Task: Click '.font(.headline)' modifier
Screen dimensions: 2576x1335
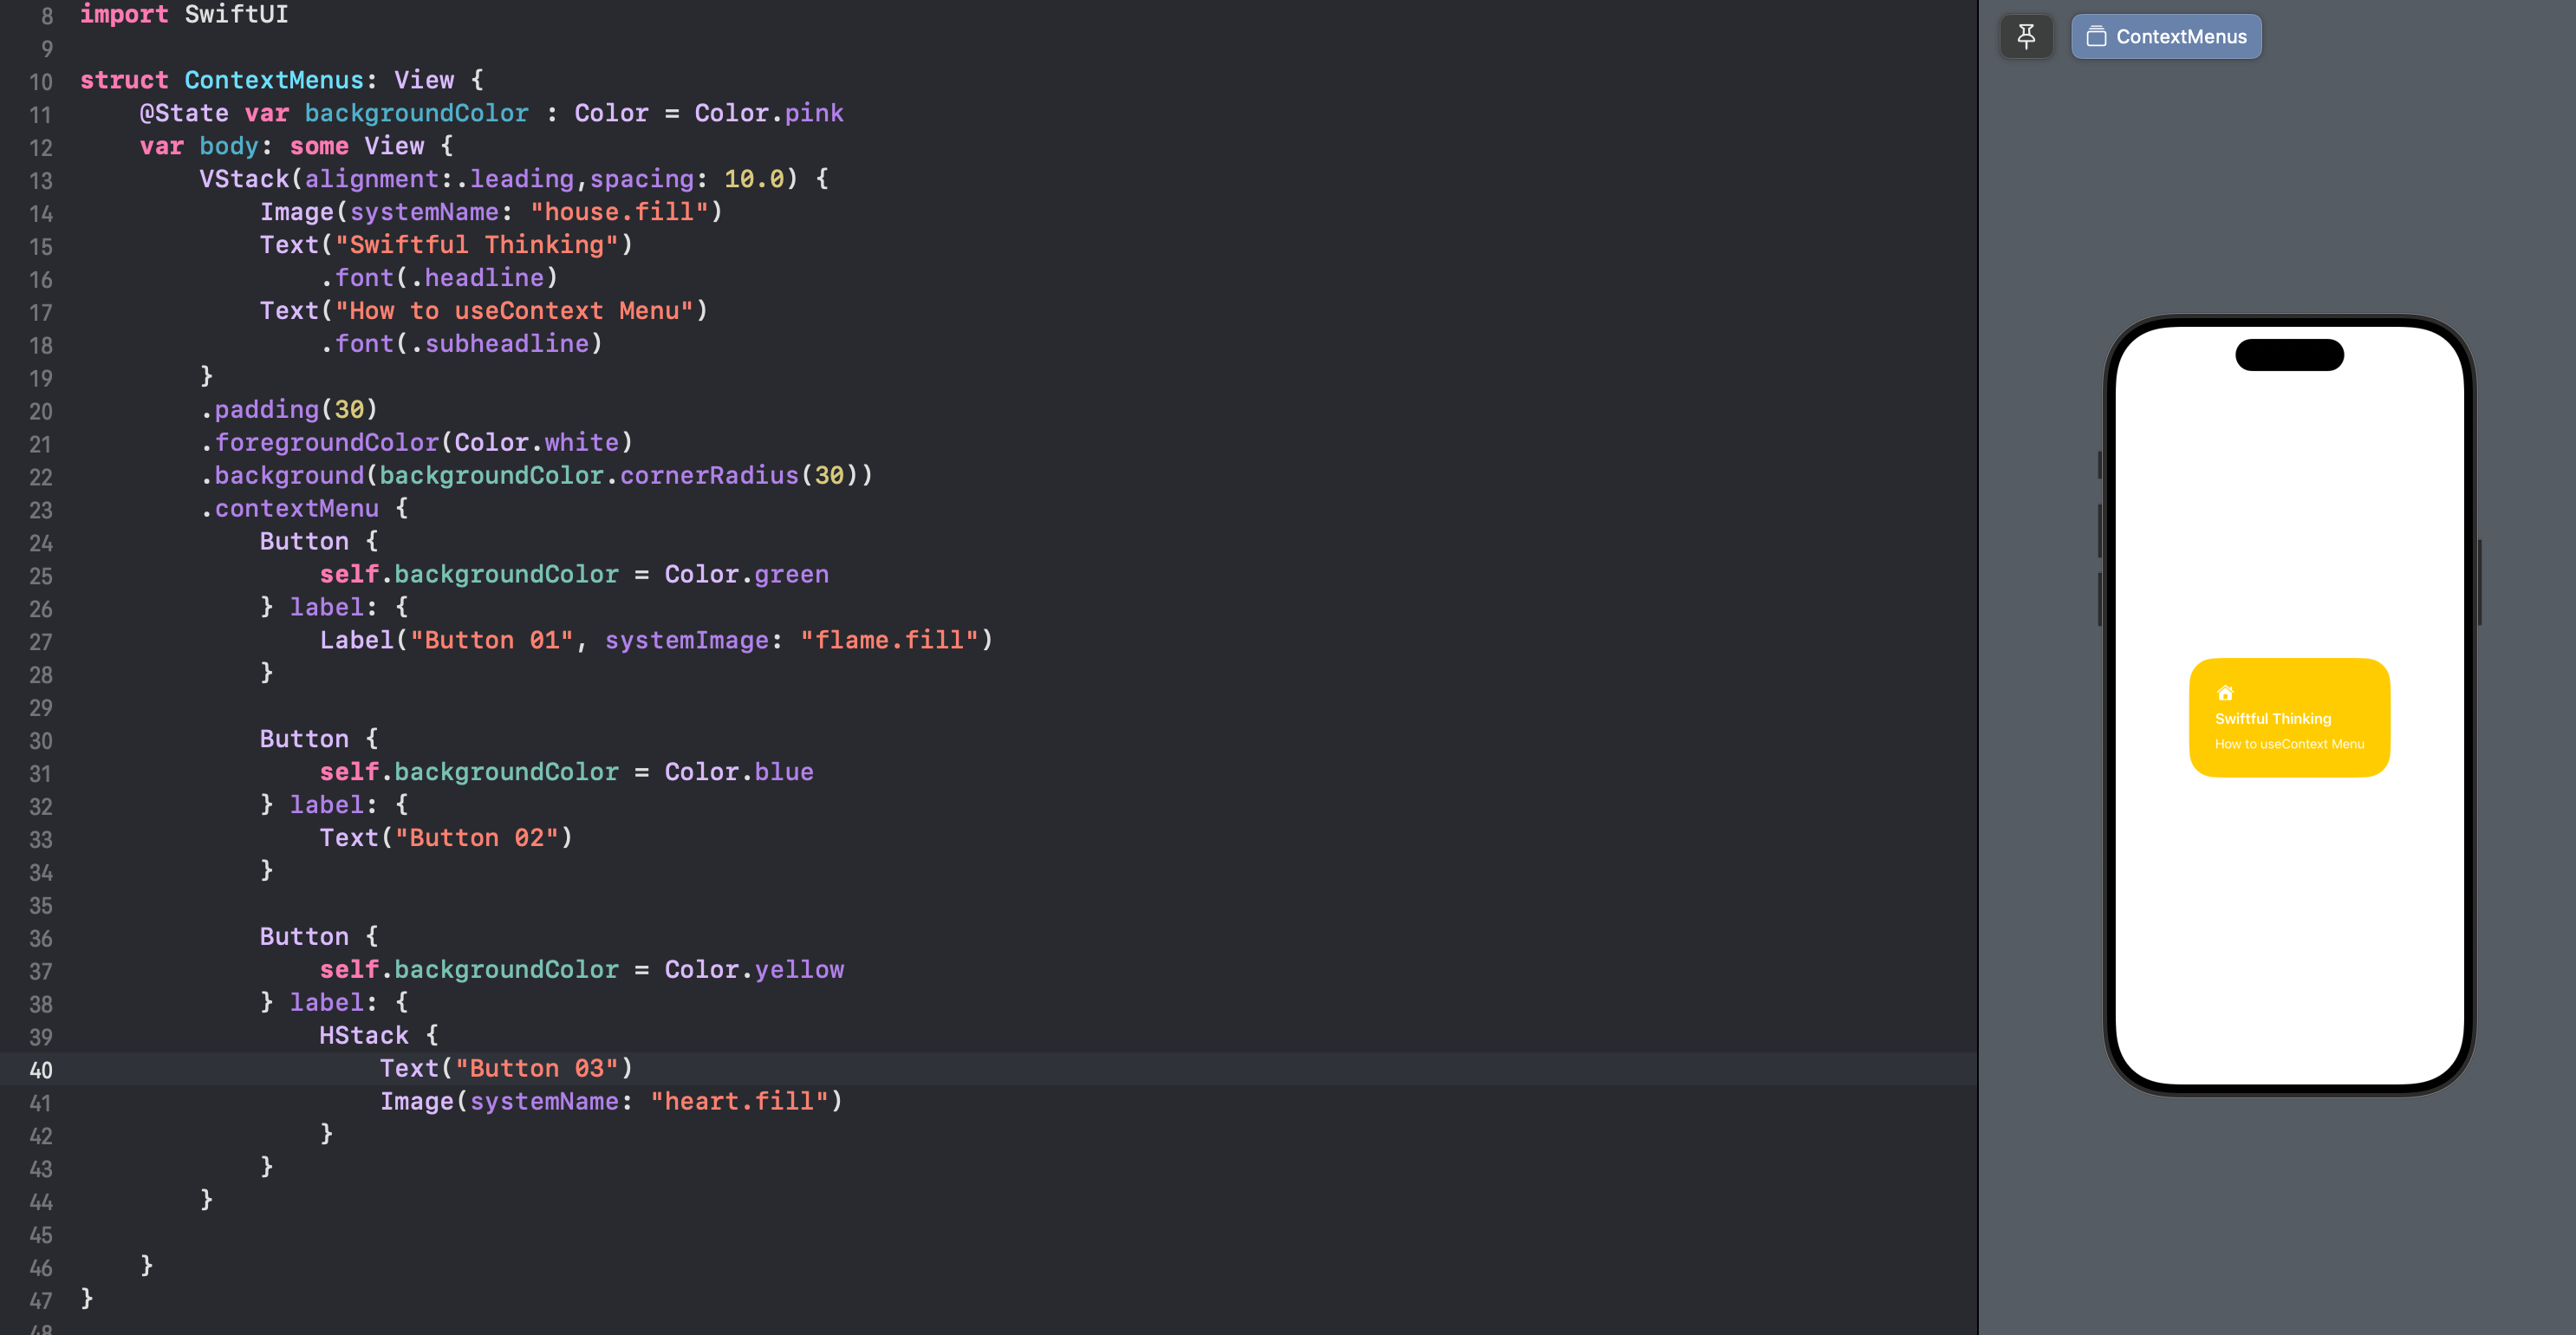Action: tap(439, 278)
